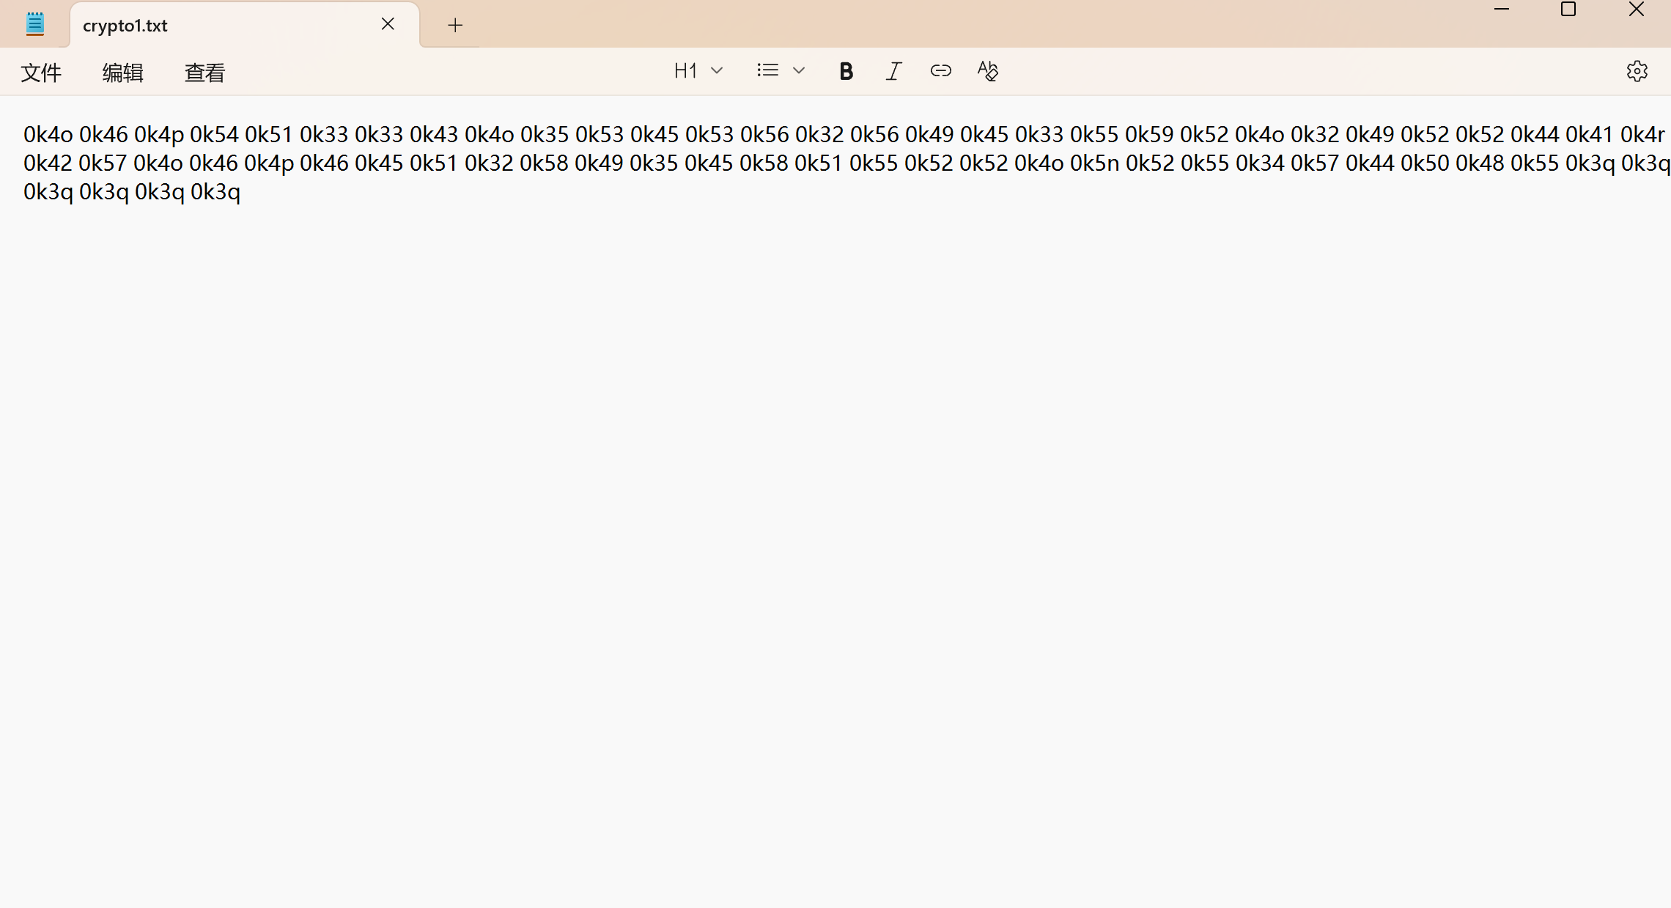The image size is (1671, 908).
Task: Click the Notepad app icon
Action: coord(34,24)
